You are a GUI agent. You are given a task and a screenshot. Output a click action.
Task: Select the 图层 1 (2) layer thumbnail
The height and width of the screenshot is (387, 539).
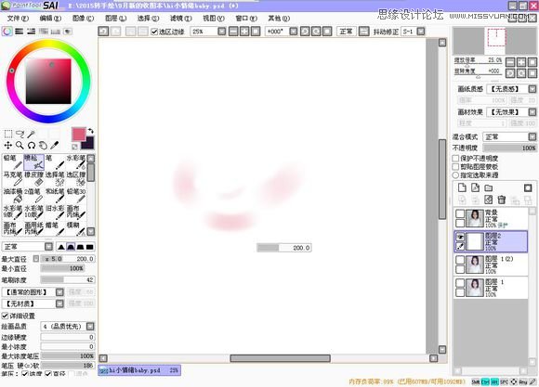(x=475, y=264)
